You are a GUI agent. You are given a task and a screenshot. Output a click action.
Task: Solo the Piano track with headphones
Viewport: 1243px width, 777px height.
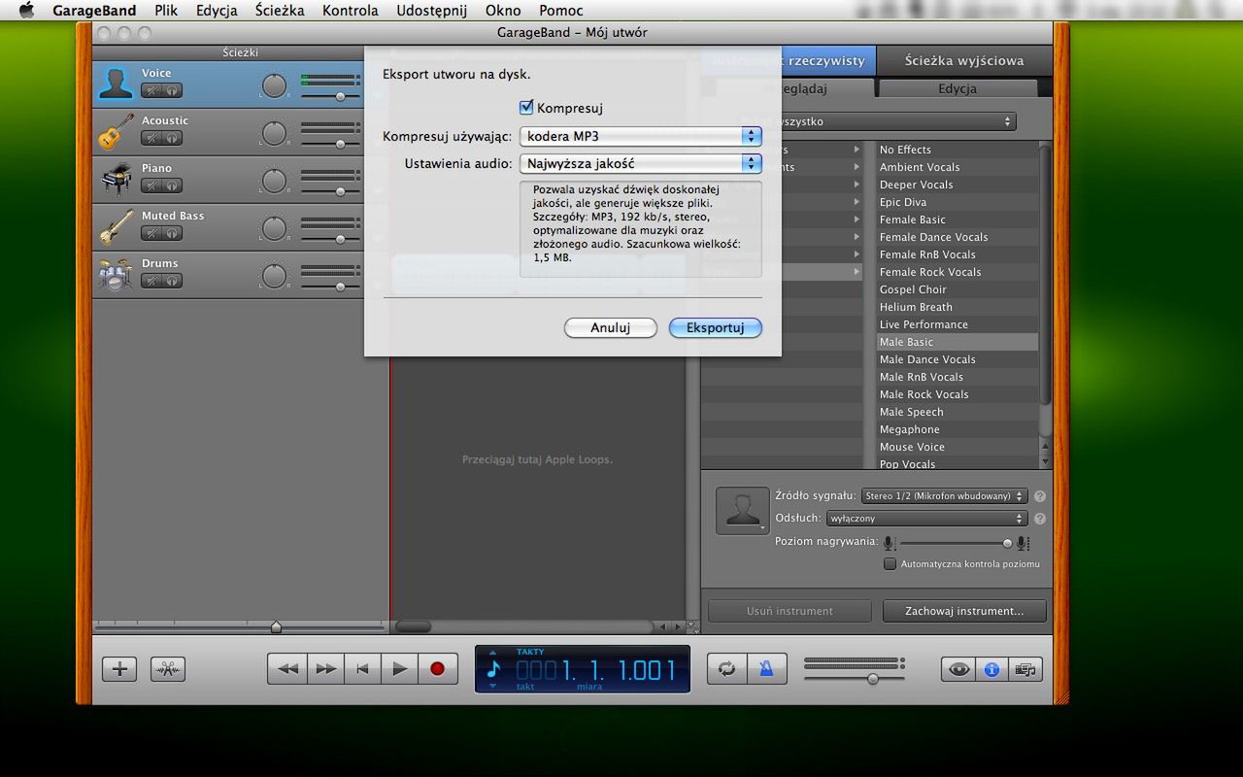(172, 186)
